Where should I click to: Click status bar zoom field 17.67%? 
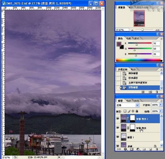(7, 157)
